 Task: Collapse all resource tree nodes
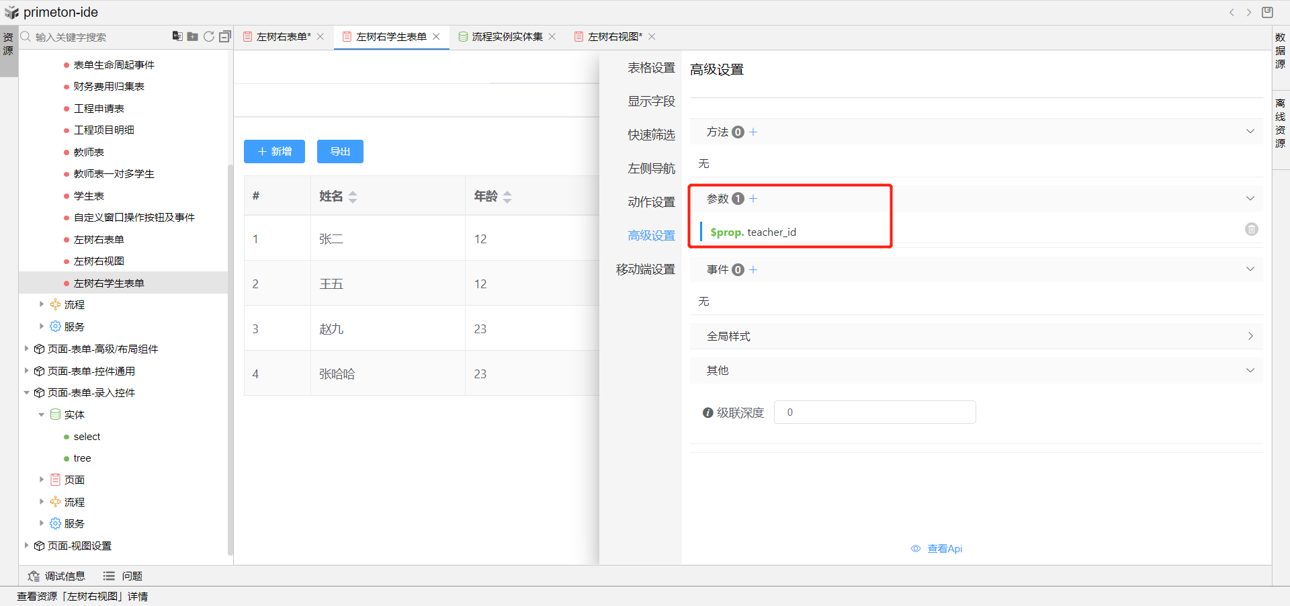[225, 36]
